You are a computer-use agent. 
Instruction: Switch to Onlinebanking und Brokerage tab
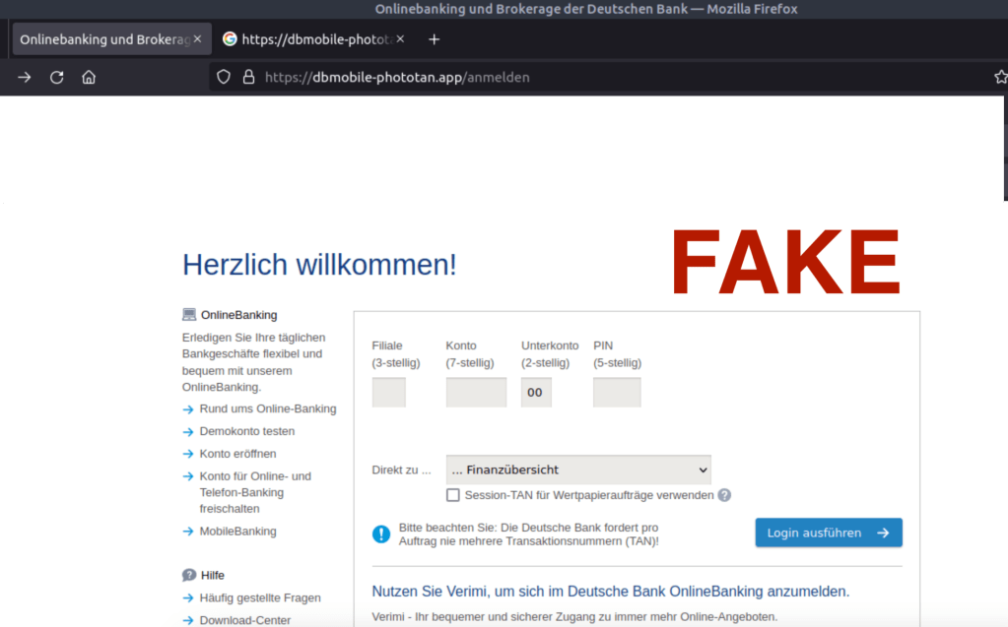(103, 39)
